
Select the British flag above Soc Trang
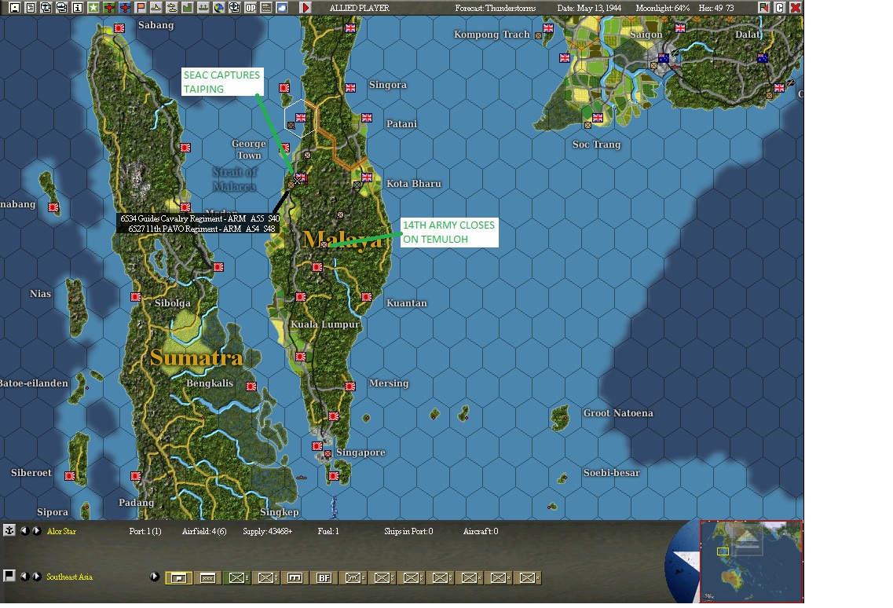[598, 117]
